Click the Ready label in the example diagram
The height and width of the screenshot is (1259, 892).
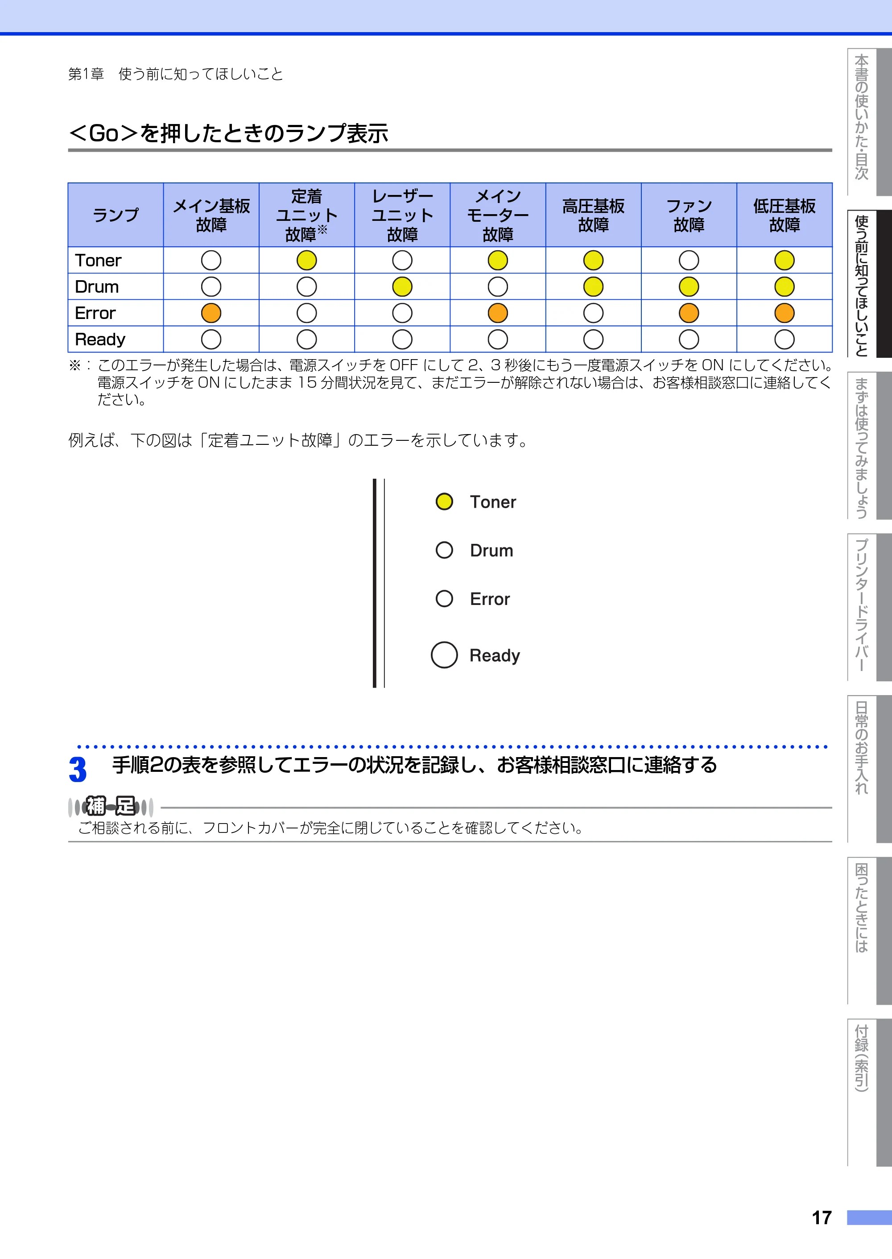[494, 655]
